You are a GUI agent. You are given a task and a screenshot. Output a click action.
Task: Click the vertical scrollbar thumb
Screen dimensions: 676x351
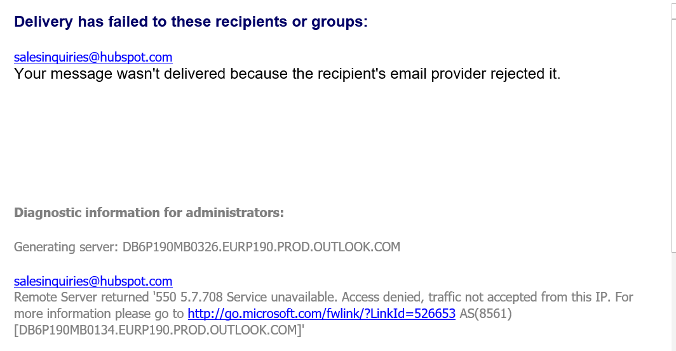(x=673, y=127)
